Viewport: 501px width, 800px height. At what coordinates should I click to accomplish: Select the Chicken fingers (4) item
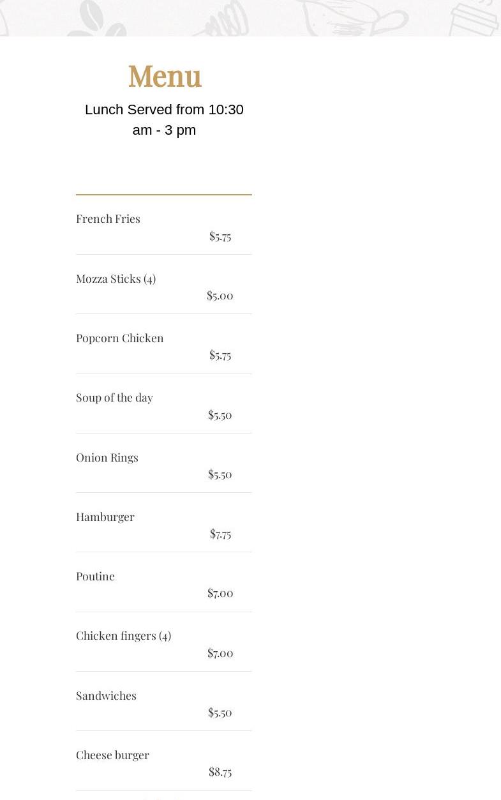[x=123, y=636]
